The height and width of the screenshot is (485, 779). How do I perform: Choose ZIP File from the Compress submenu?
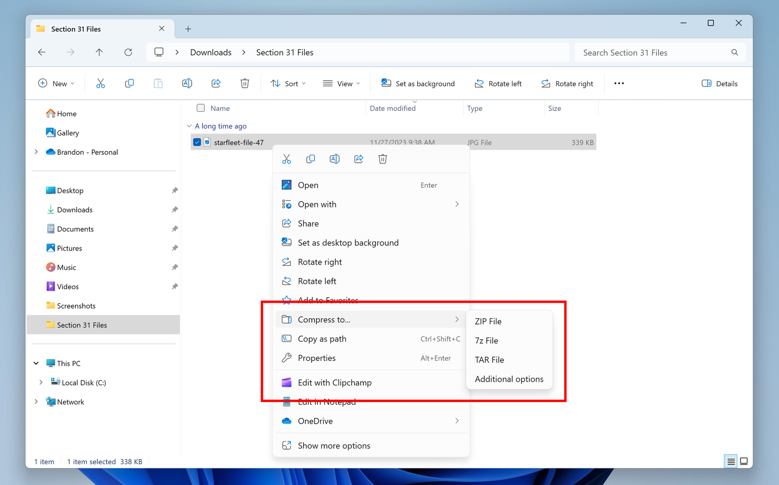click(x=488, y=321)
